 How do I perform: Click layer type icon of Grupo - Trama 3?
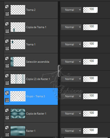(x=7, y=93)
